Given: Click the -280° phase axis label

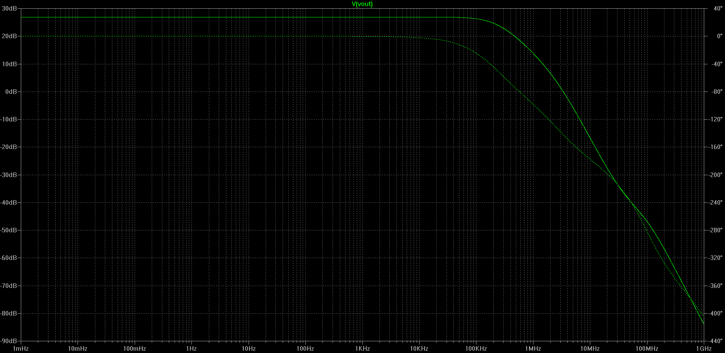Looking at the screenshot, I should click(715, 230).
